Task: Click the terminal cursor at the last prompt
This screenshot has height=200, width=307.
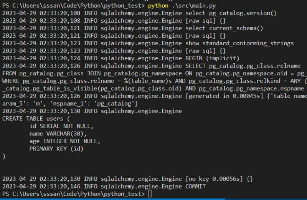Action: pos(150,194)
